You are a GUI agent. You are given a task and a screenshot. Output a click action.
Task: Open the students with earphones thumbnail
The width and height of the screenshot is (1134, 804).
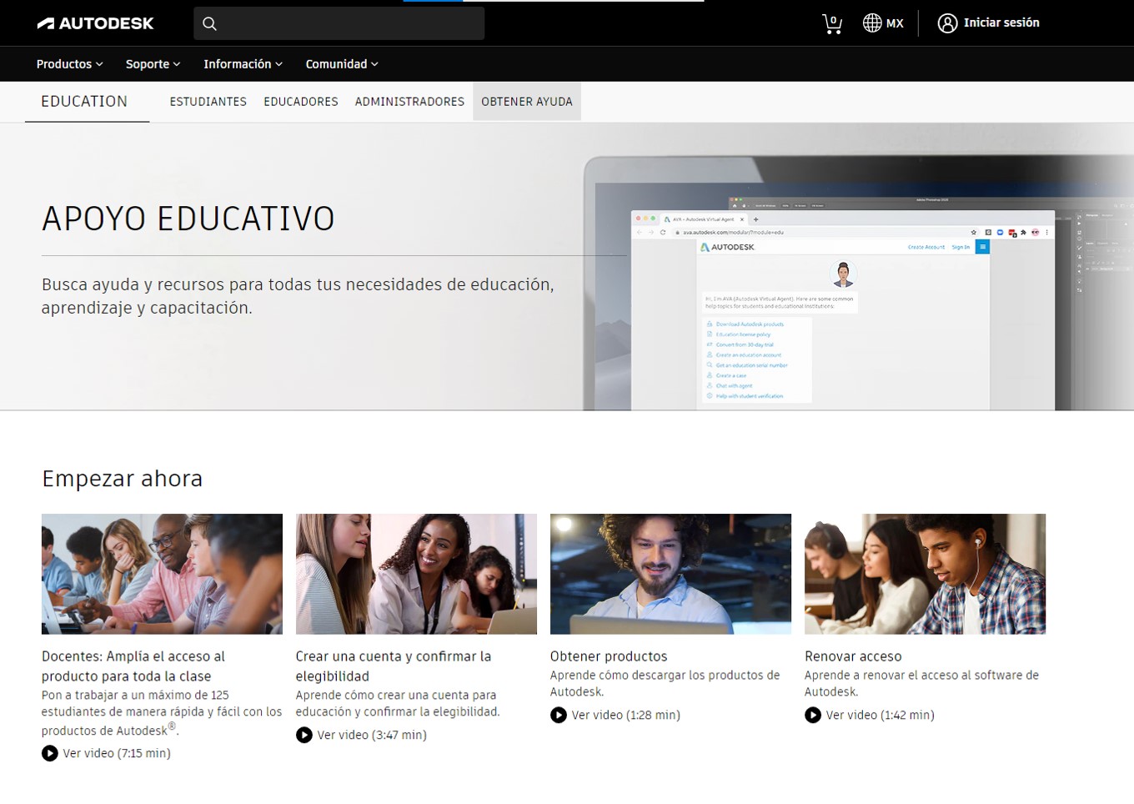(x=925, y=574)
